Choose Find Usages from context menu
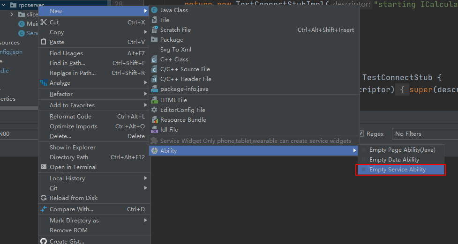Image resolution: width=458 pixels, height=244 pixels. click(x=94, y=53)
